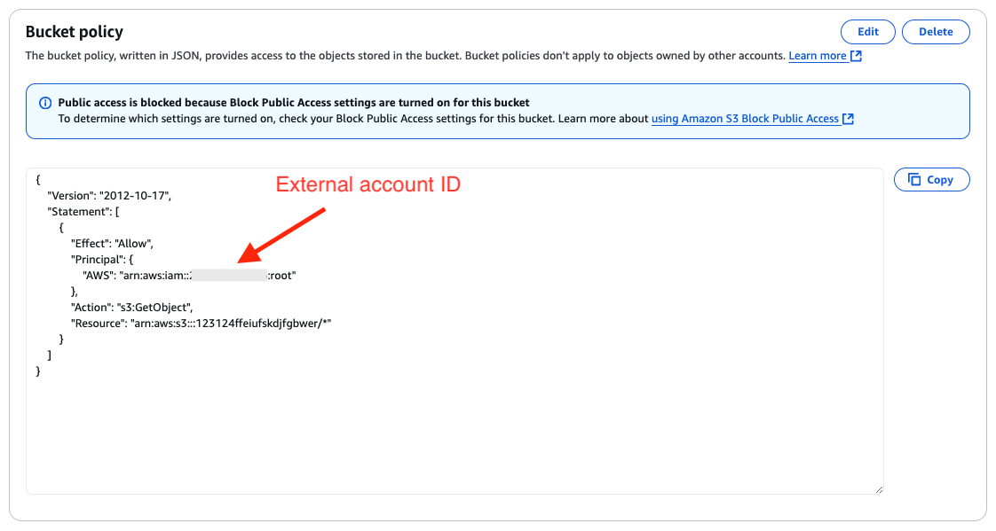996x531 pixels.
Task: Open the Learn more link
Action: (817, 55)
